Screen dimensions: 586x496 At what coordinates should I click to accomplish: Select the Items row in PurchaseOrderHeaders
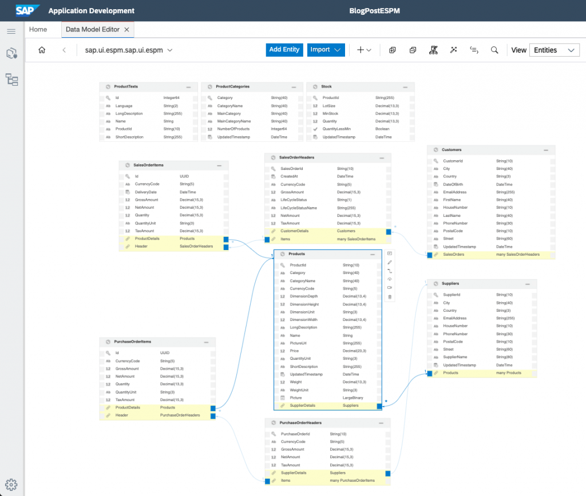click(328, 481)
